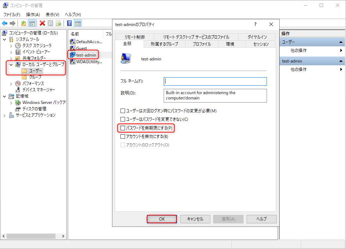Expand the イベント ビューアー node
Screen dimensions: 346x249
click(11, 52)
